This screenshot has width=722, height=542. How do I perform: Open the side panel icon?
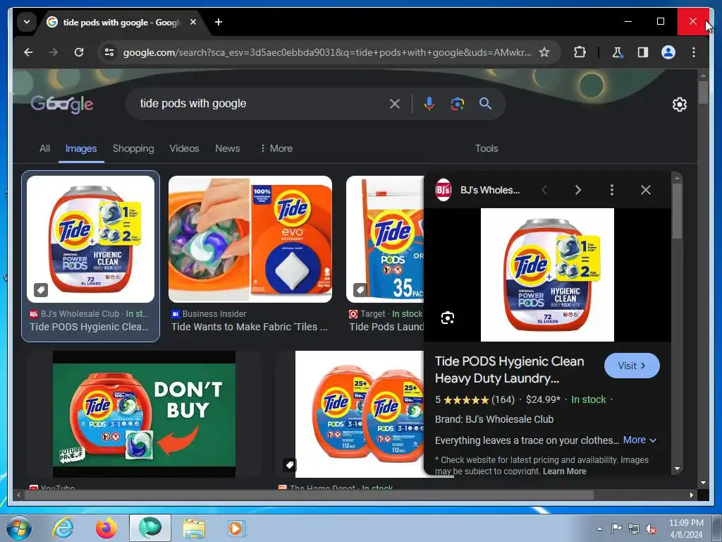(643, 52)
